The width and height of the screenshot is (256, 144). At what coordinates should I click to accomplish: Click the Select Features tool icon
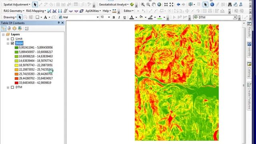(190, 4)
